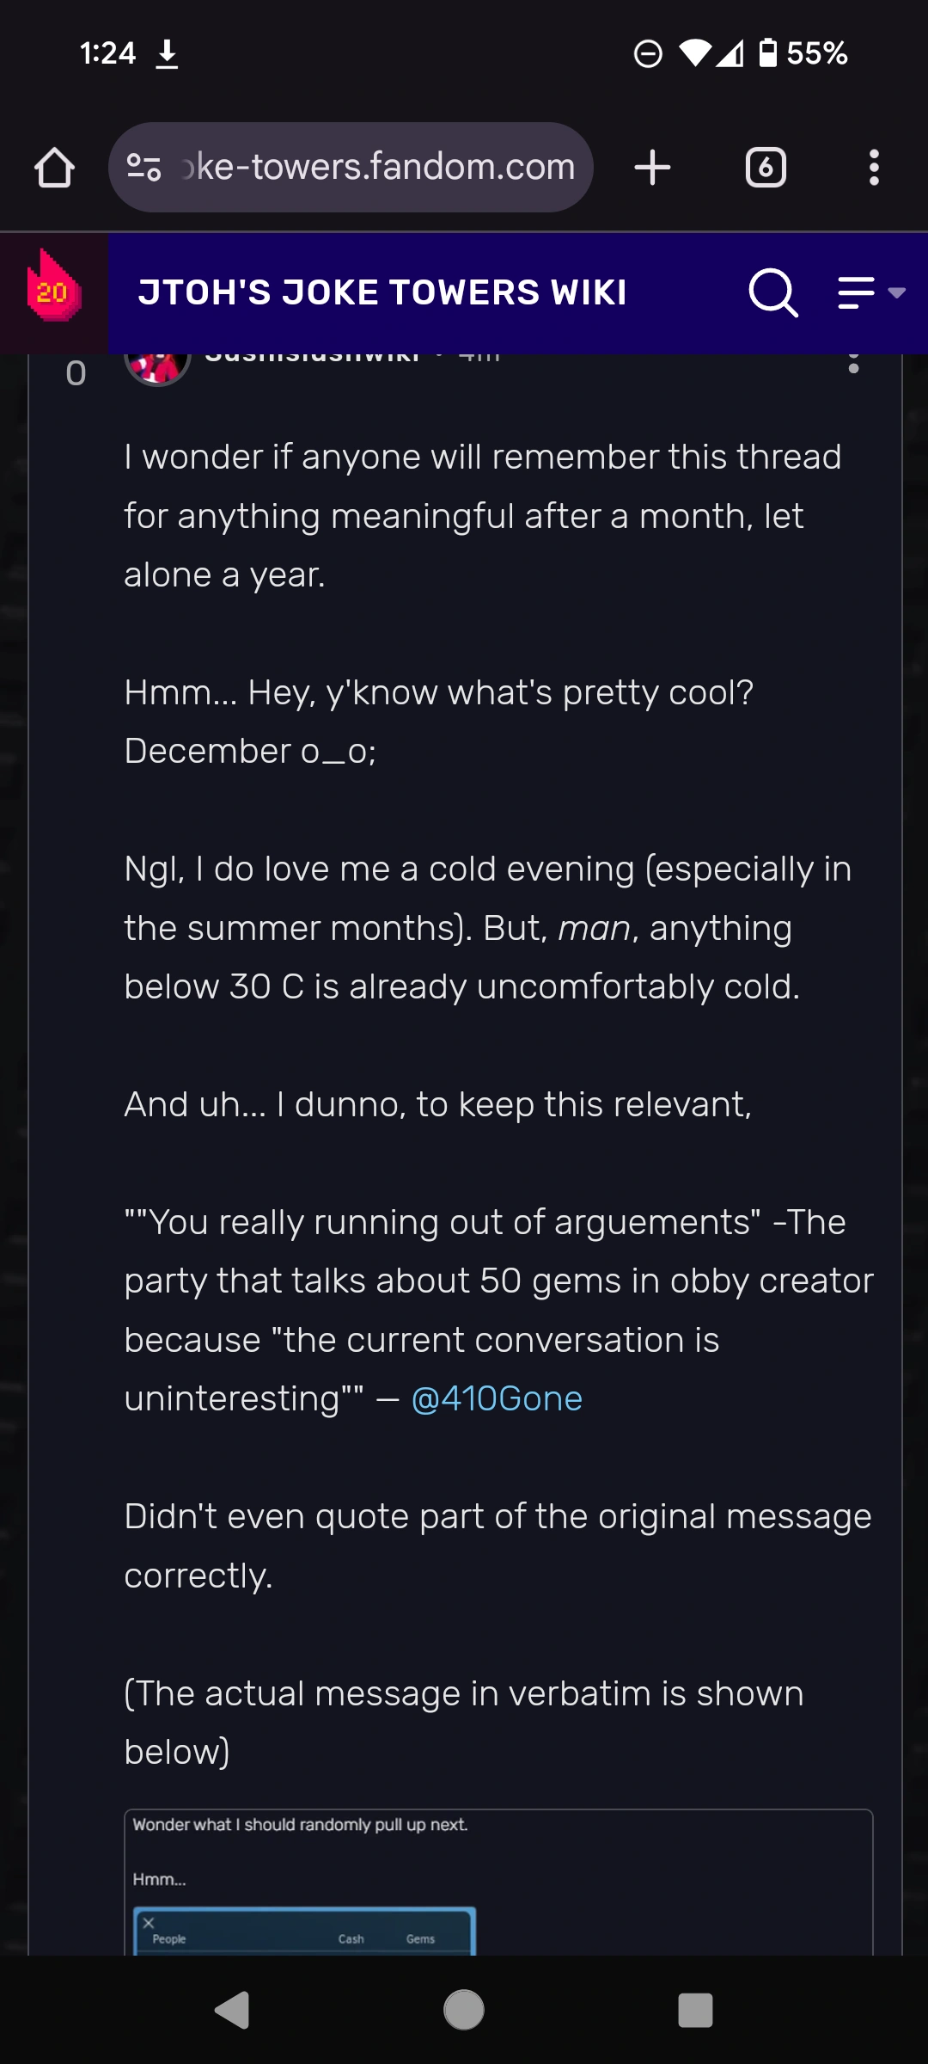The height and width of the screenshot is (2064, 928).
Task: Tap the fandom.com address bar
Action: 378,168
